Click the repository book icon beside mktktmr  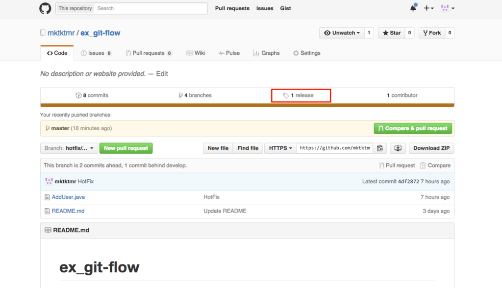click(x=43, y=33)
